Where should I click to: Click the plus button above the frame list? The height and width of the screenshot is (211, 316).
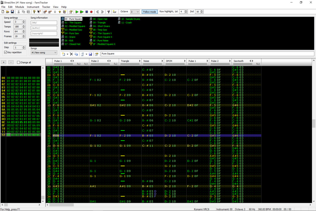(x=4, y=63)
